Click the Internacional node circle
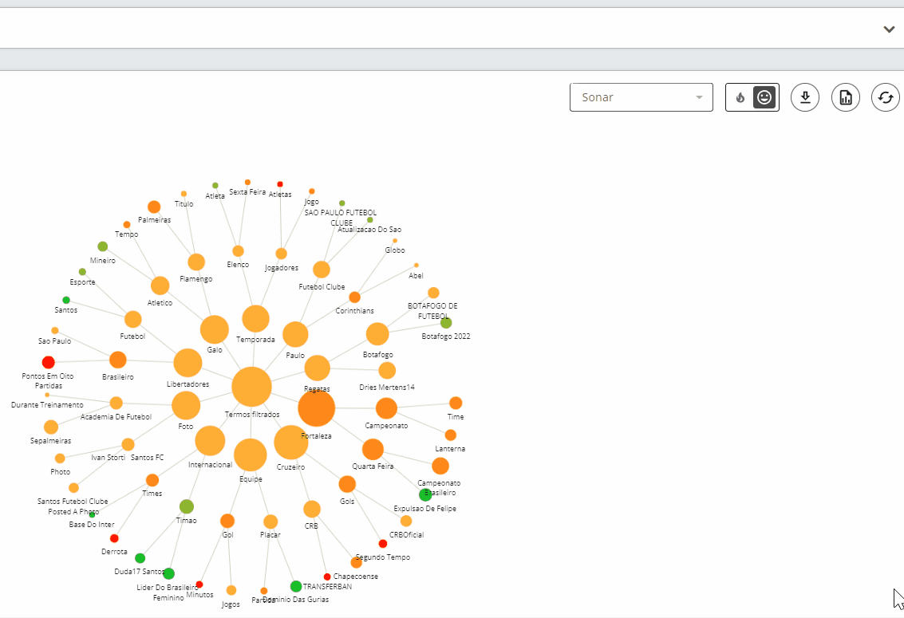Image resolution: width=904 pixels, height=618 pixels. click(x=210, y=441)
